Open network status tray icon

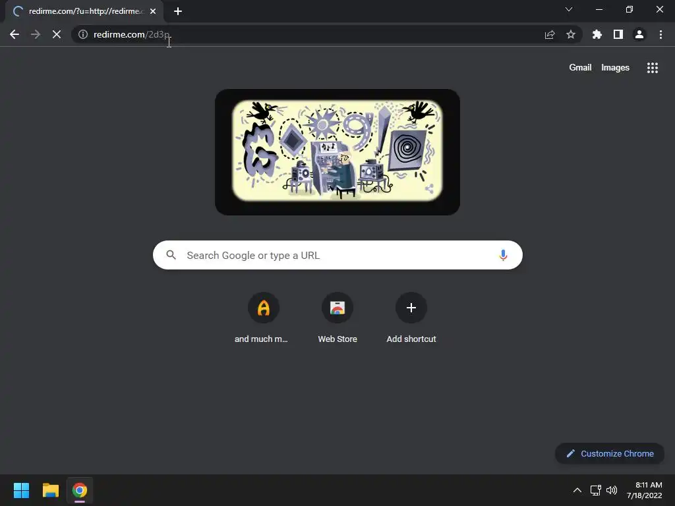[x=596, y=490]
